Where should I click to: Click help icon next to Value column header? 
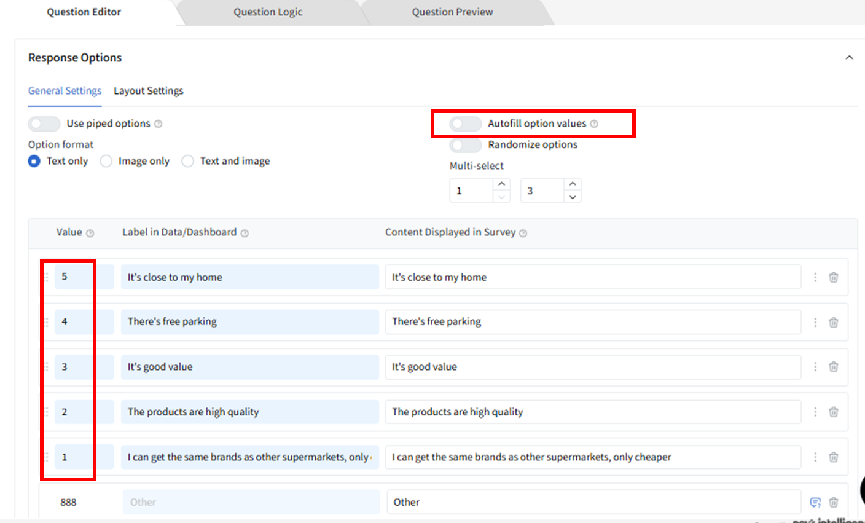coord(90,234)
